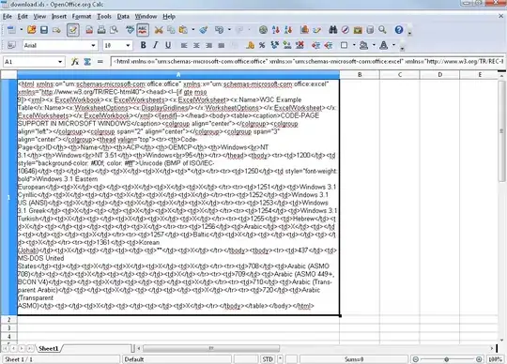Open the Insert menu
507x364 pixels.
click(x=59, y=17)
